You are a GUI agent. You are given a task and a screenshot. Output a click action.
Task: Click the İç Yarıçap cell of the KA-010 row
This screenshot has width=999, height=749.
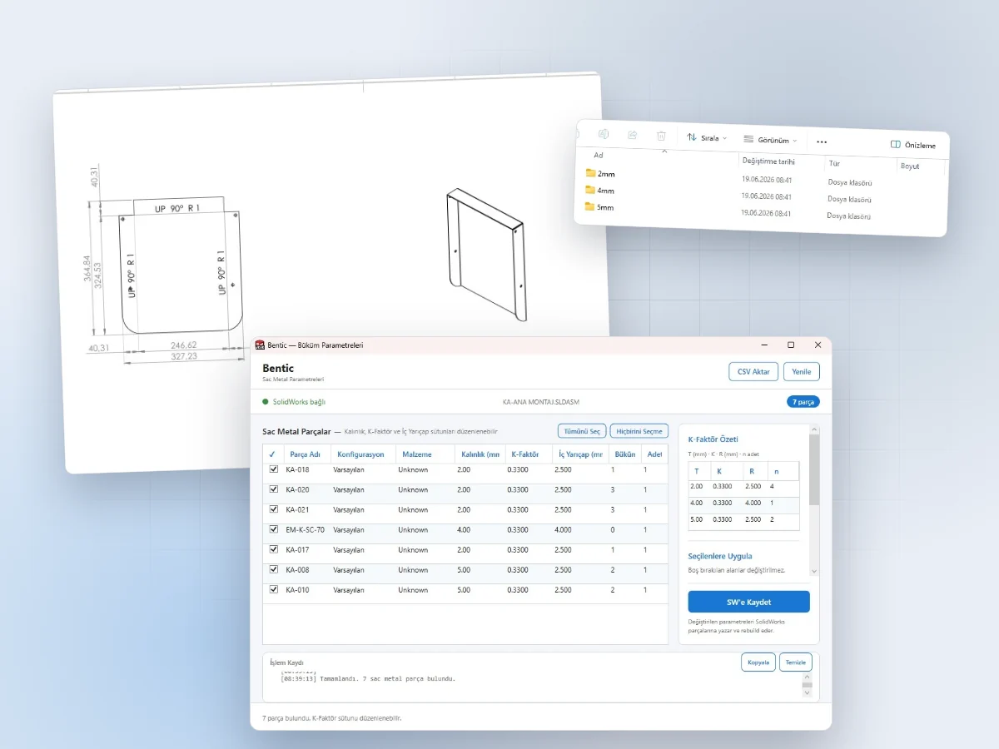click(x=581, y=590)
